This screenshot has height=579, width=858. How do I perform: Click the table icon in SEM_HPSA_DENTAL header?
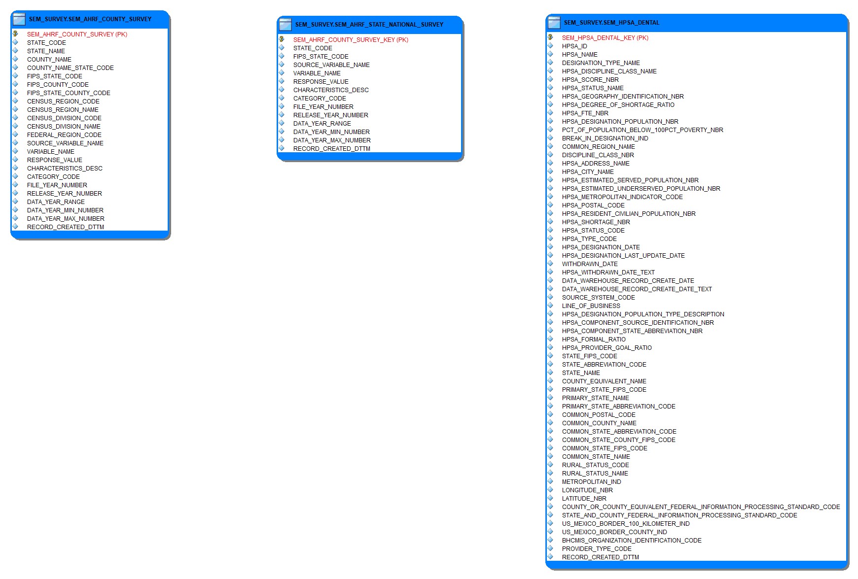point(553,22)
